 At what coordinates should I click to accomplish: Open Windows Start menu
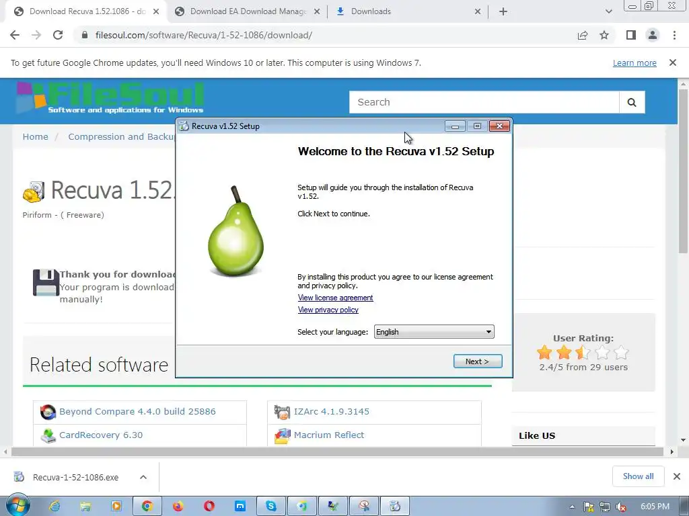[x=17, y=506]
